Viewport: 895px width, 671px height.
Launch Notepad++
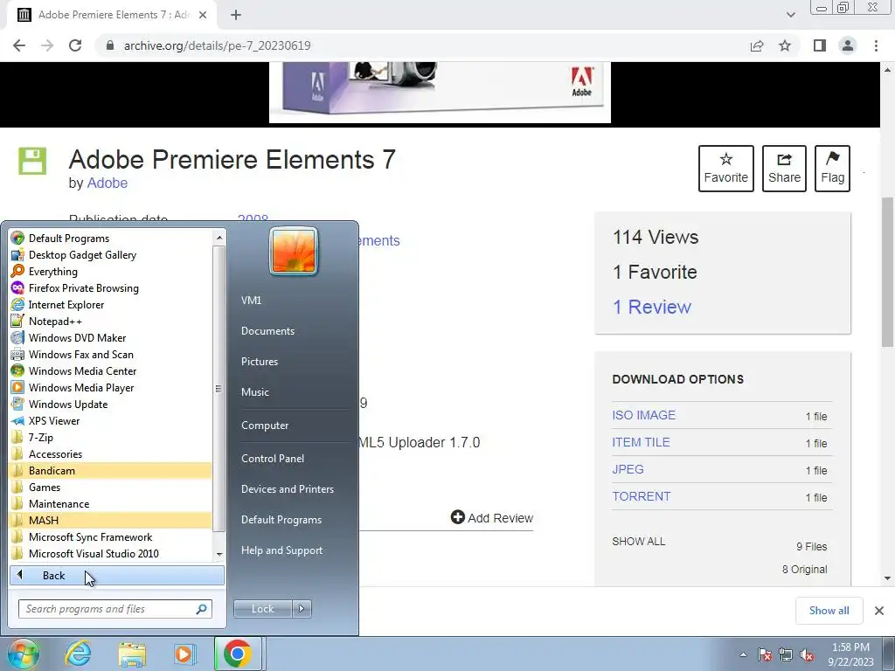[111, 321]
